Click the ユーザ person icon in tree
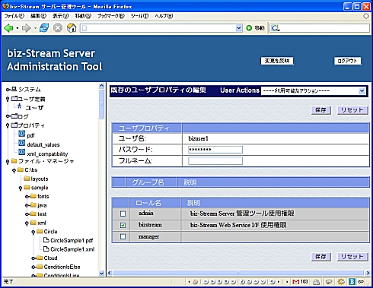 [x=19, y=106]
